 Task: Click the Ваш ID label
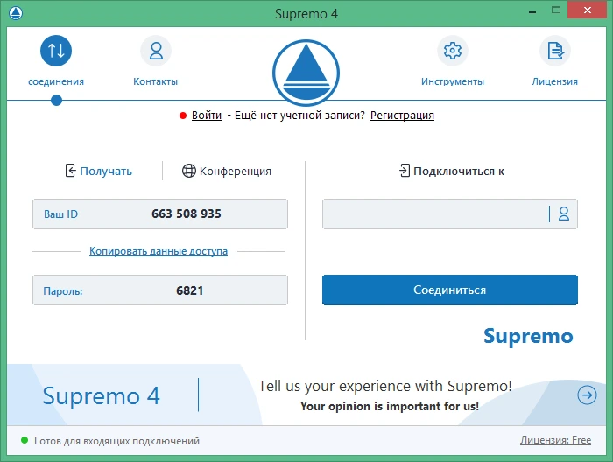click(x=60, y=214)
